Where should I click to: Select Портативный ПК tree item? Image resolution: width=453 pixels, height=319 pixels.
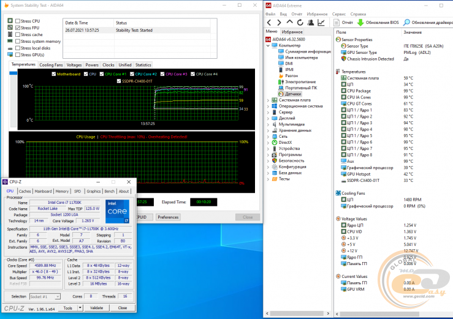coord(297,88)
